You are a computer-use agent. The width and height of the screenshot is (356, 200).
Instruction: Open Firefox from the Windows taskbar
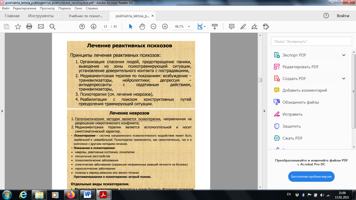[71, 195]
